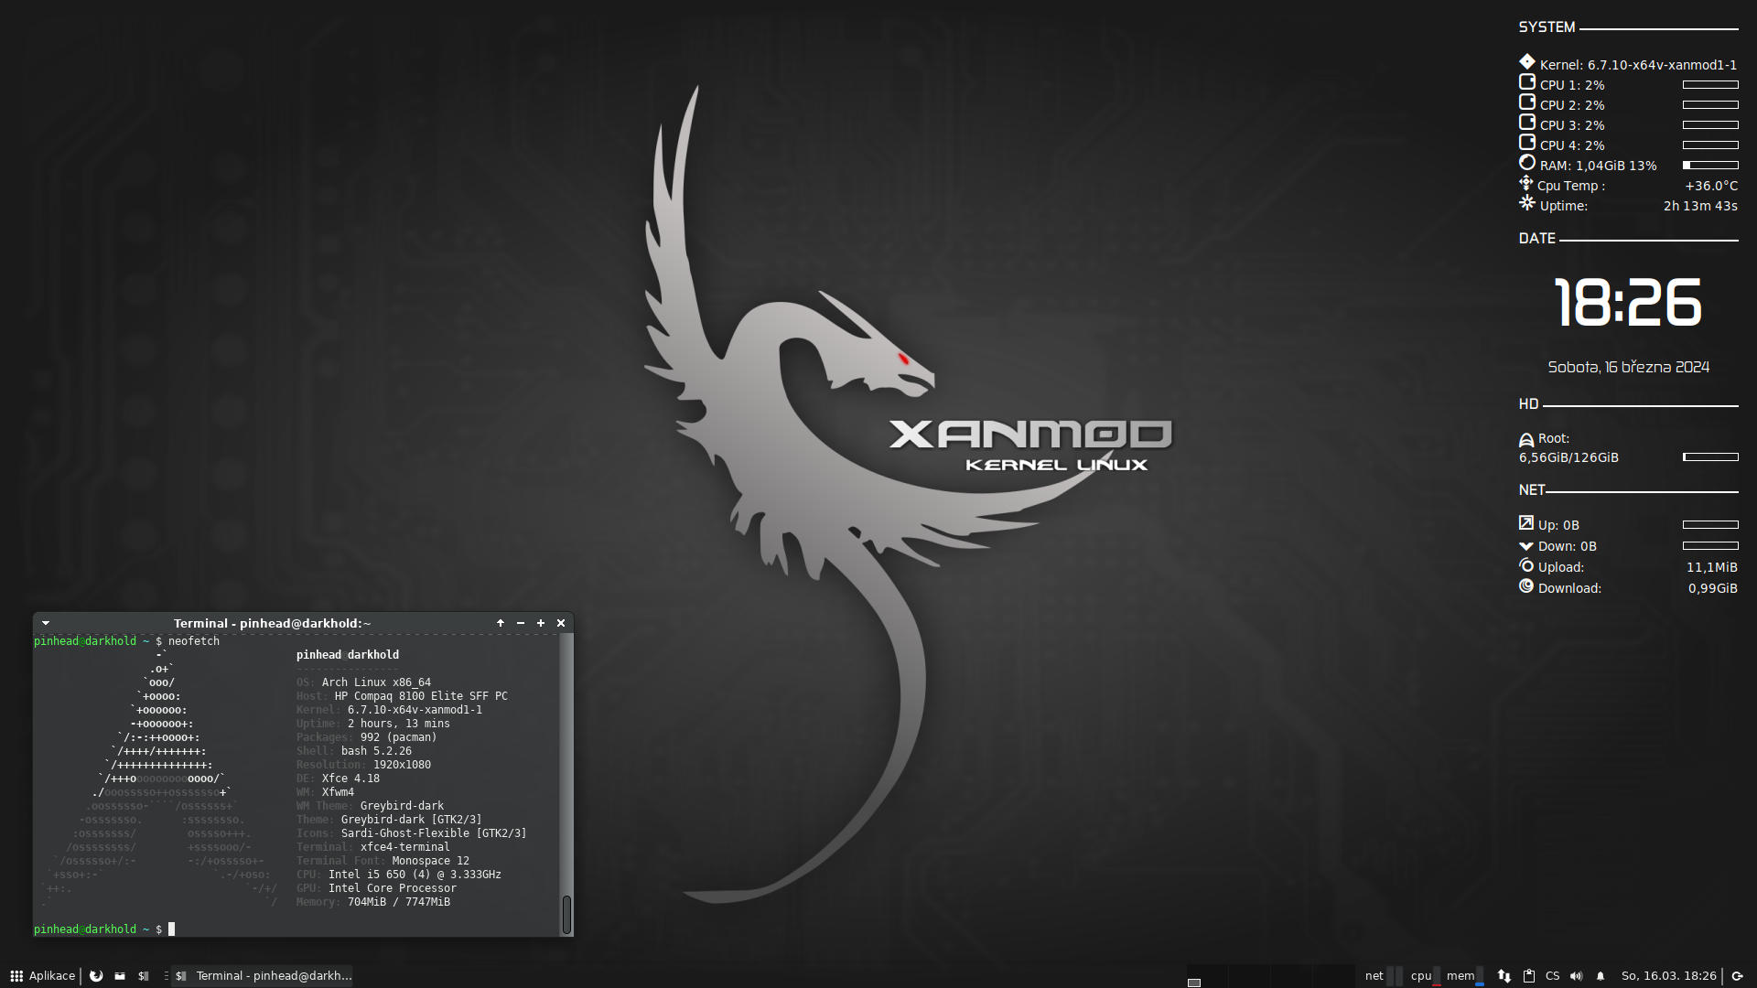This screenshot has height=988, width=1757.
Task: Open the Aplikace applications menu
Action: [42, 976]
